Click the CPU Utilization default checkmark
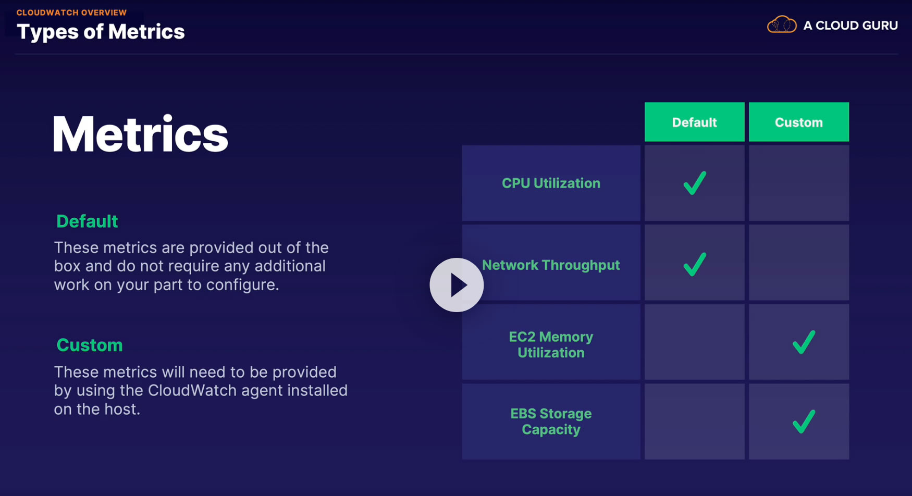Viewport: 912px width, 496px height. pos(695,183)
